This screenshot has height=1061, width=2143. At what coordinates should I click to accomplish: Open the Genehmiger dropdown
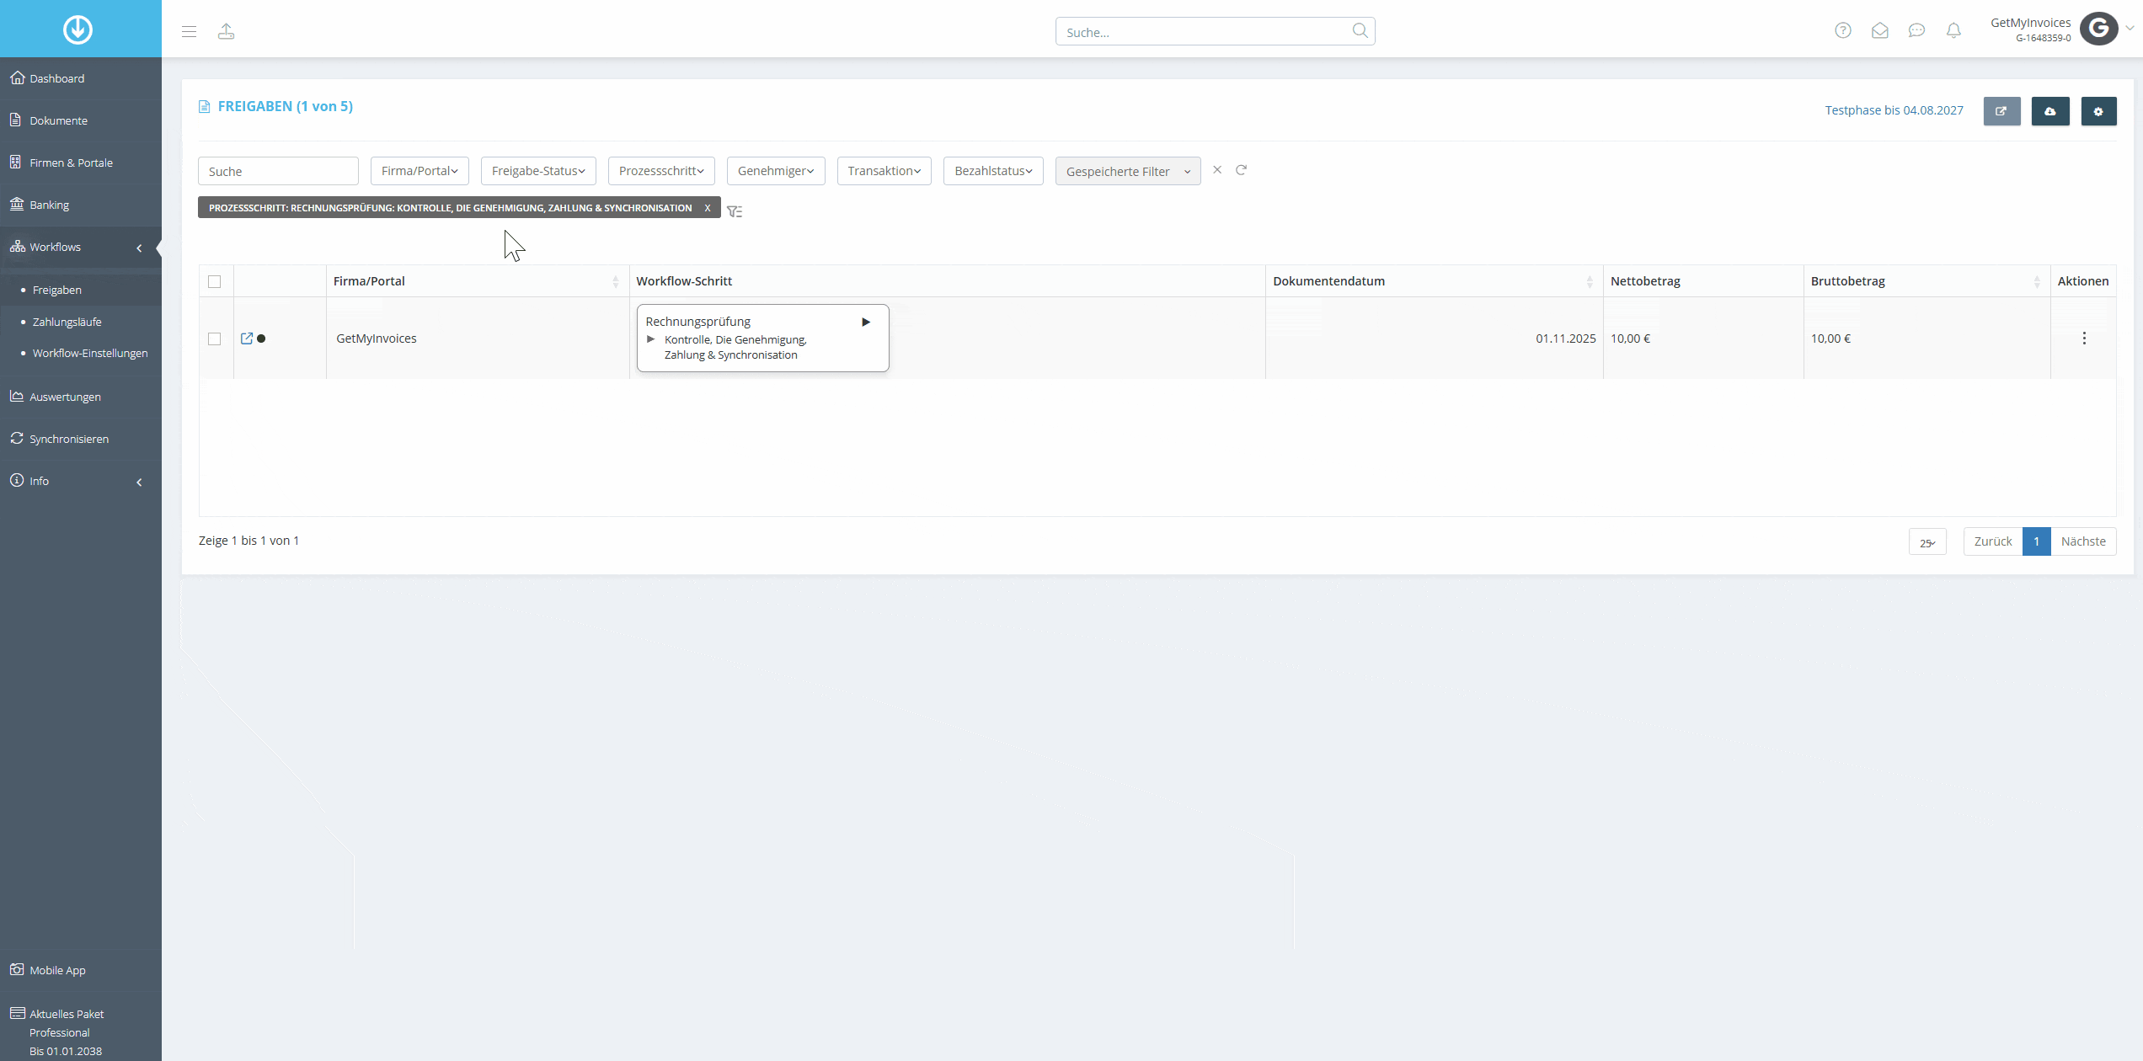coord(776,171)
